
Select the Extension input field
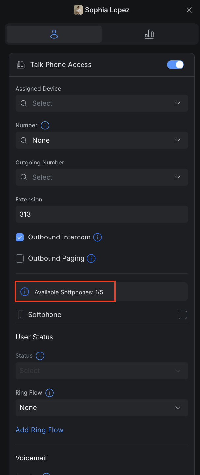click(102, 214)
